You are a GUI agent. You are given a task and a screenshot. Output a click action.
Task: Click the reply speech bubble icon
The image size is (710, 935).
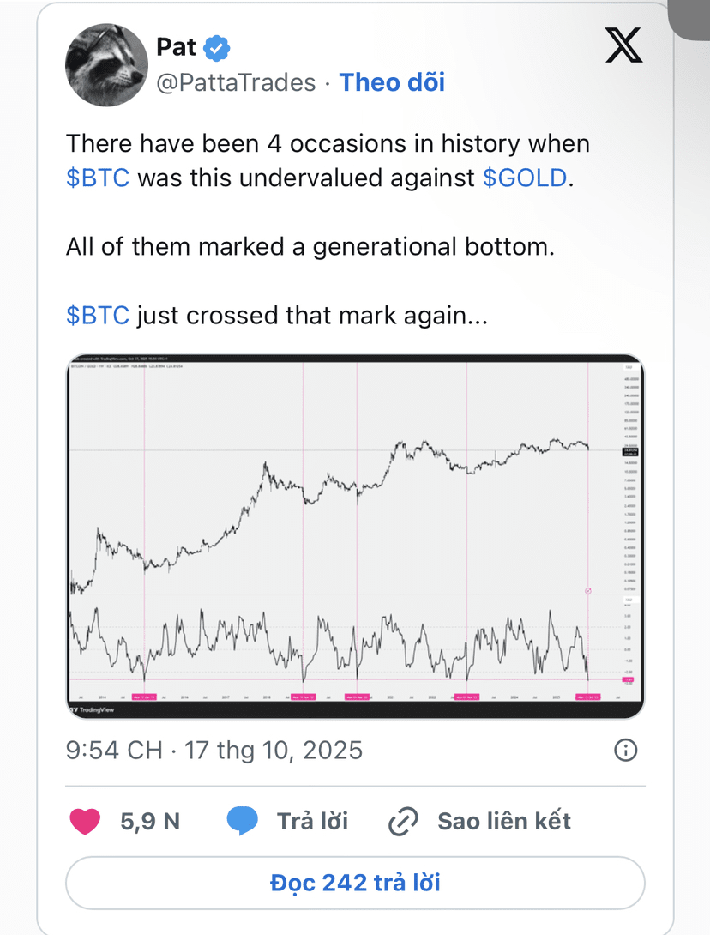point(243,821)
